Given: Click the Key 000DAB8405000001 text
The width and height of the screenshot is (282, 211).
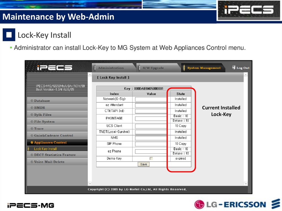Looking at the screenshot, I should pos(143,89).
